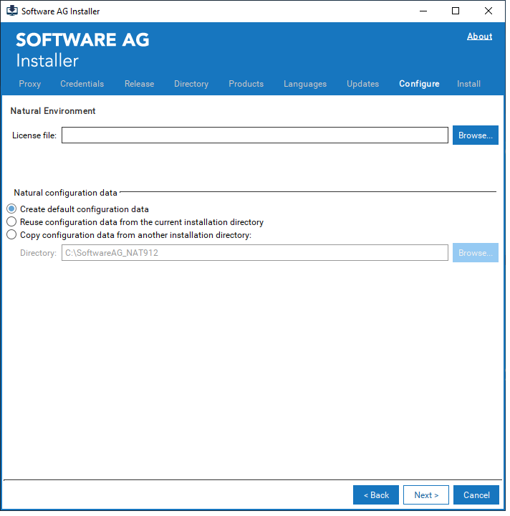Go to the Credentials step tab
Viewport: 510px width, 516px height.
point(82,84)
